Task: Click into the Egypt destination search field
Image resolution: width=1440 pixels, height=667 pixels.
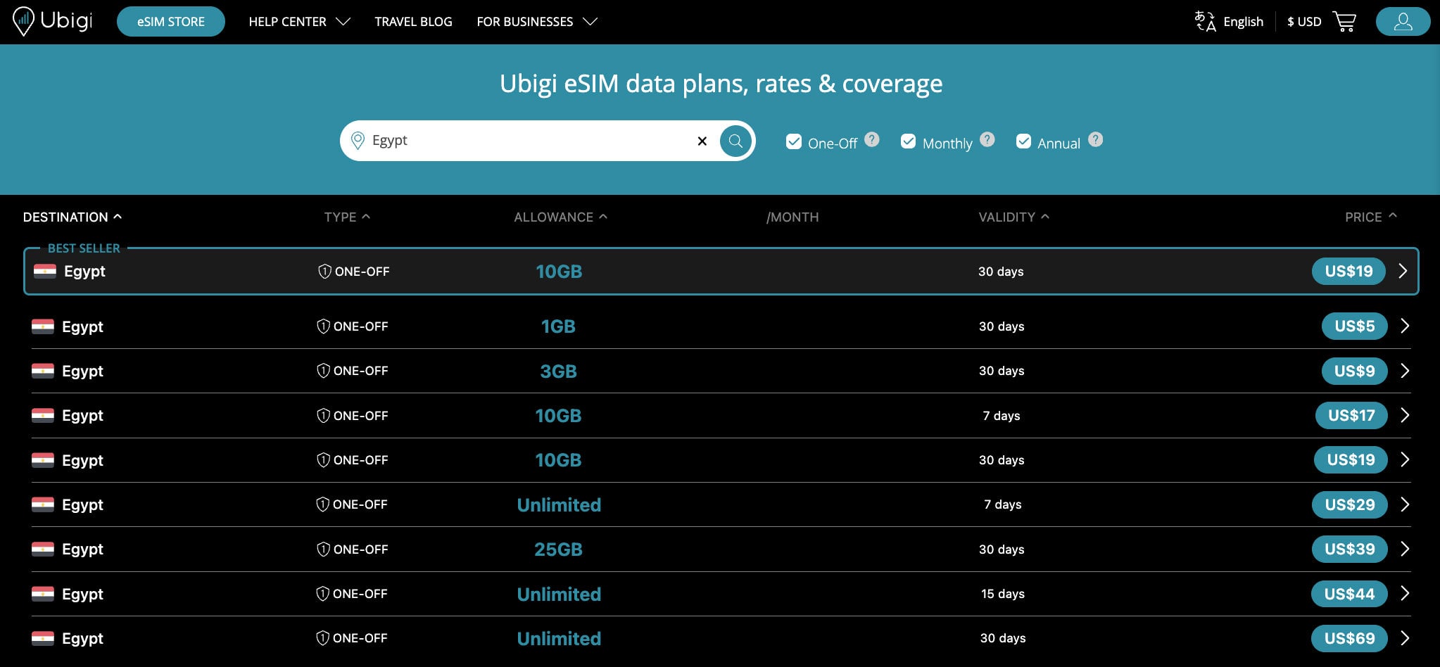Action: (528, 141)
